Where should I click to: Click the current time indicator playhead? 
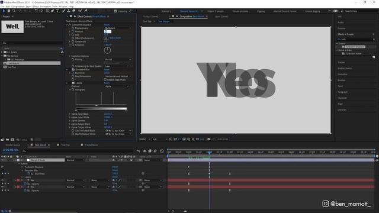click(209, 153)
